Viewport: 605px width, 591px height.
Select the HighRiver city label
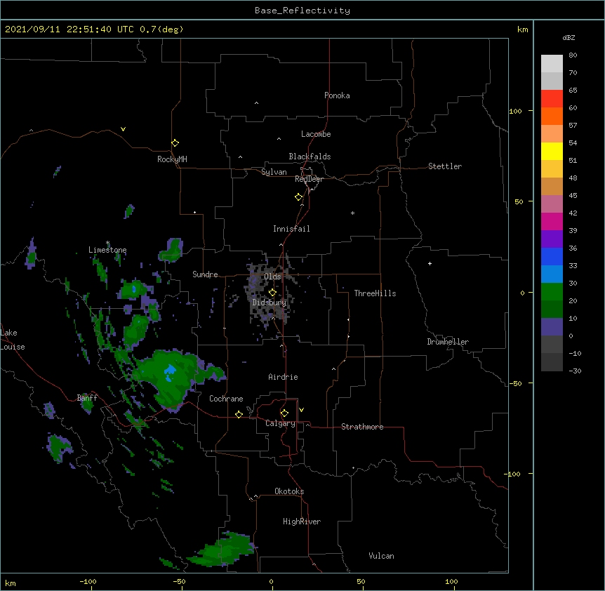(x=302, y=522)
